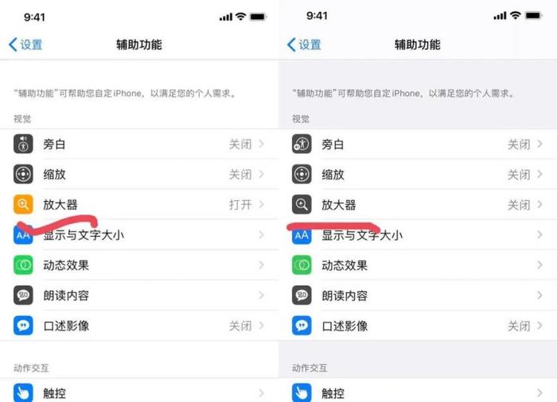Tap the green Motion icon in left screen

pos(23,265)
